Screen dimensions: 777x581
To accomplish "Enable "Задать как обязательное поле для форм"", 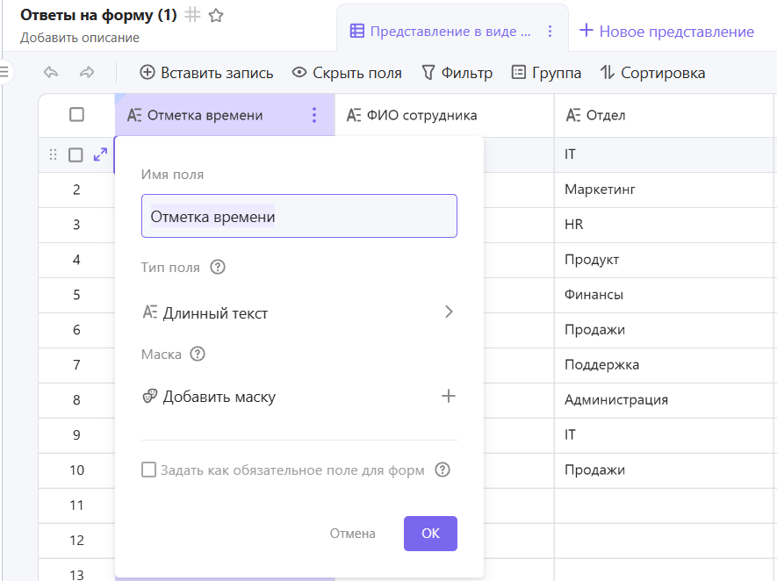I will [x=148, y=470].
